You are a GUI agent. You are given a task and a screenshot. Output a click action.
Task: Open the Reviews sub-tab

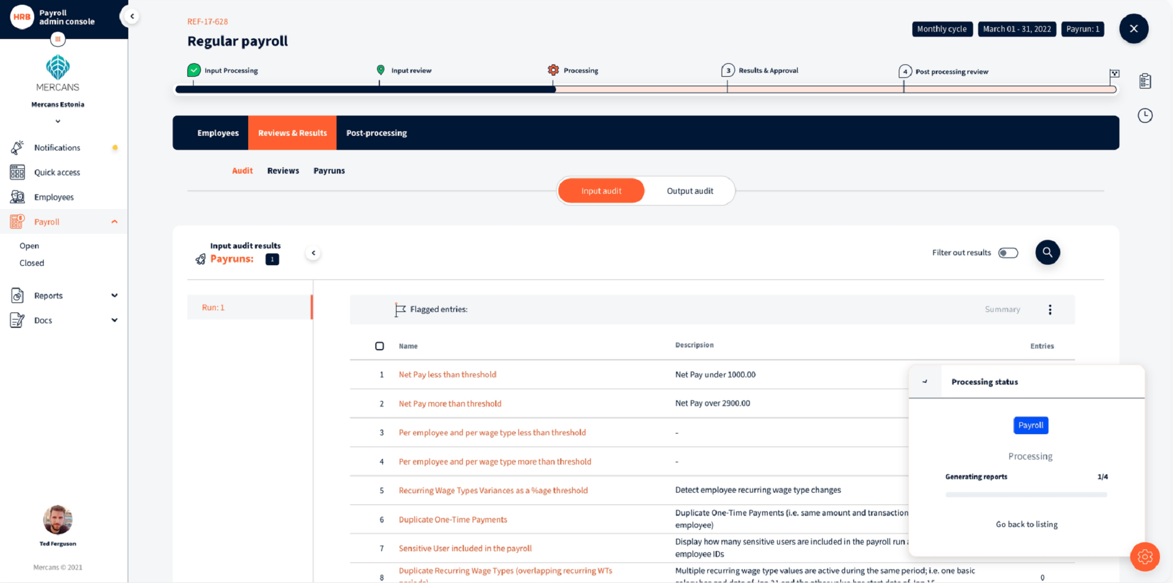[x=282, y=171]
